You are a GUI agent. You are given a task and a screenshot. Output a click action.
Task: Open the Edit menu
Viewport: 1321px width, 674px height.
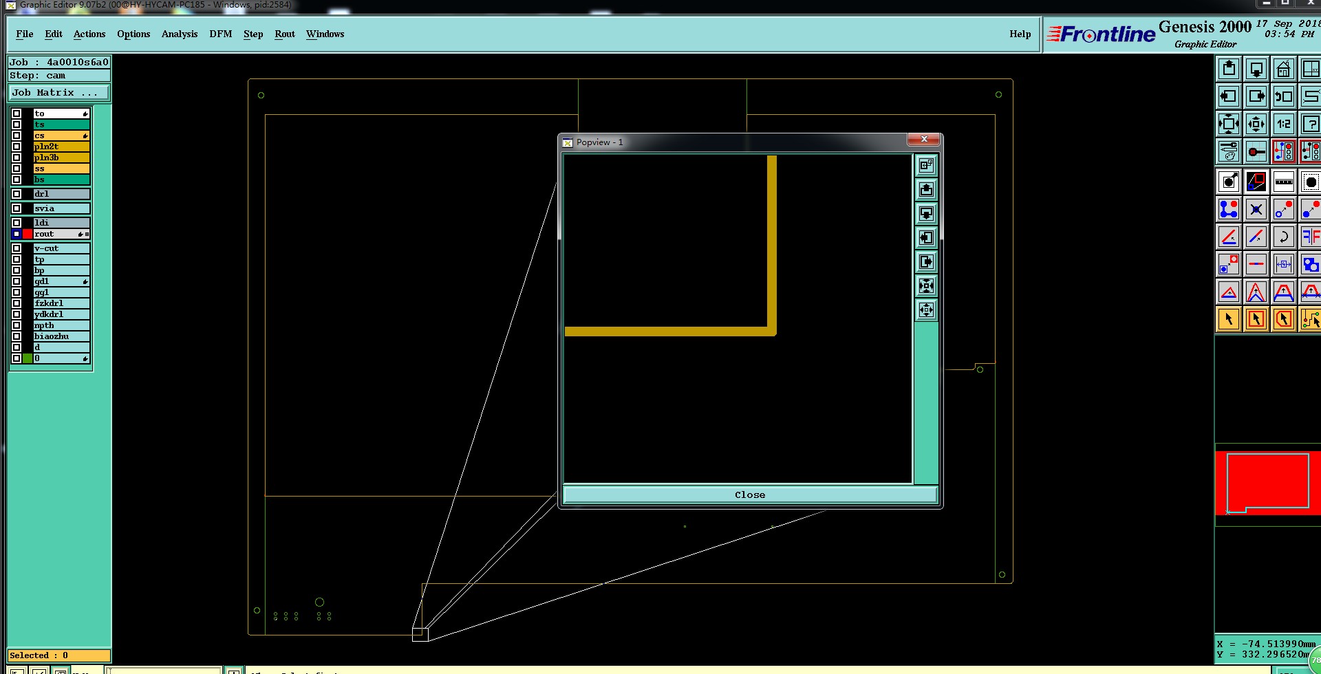tap(54, 34)
